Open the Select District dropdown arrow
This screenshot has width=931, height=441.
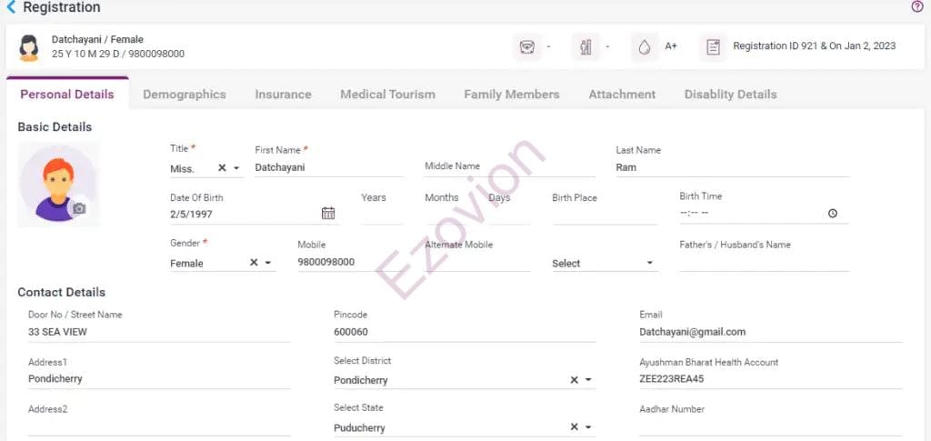coord(588,380)
